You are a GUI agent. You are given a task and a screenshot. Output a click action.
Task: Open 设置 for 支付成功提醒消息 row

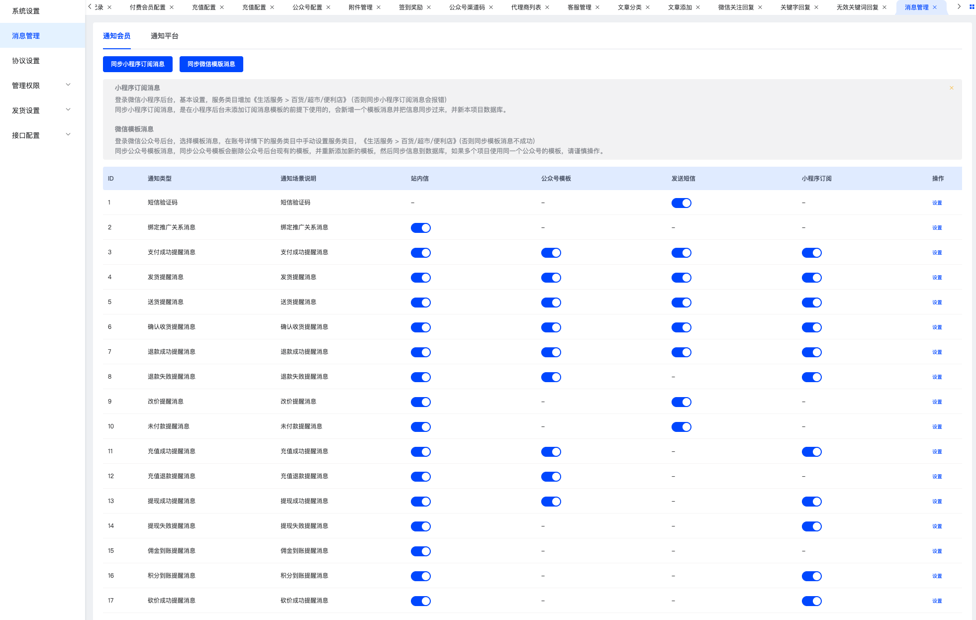(x=937, y=253)
